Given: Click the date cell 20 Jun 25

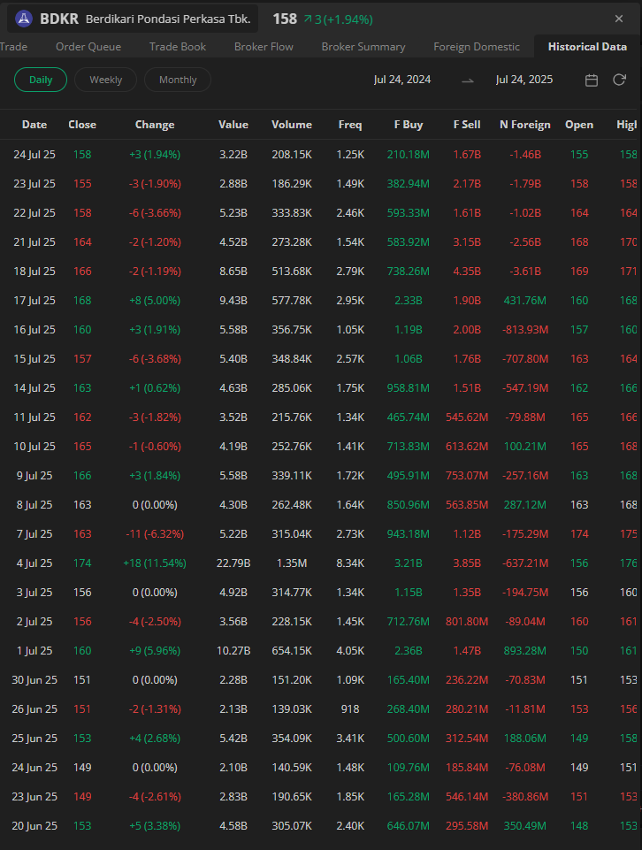Looking at the screenshot, I should click(34, 826).
